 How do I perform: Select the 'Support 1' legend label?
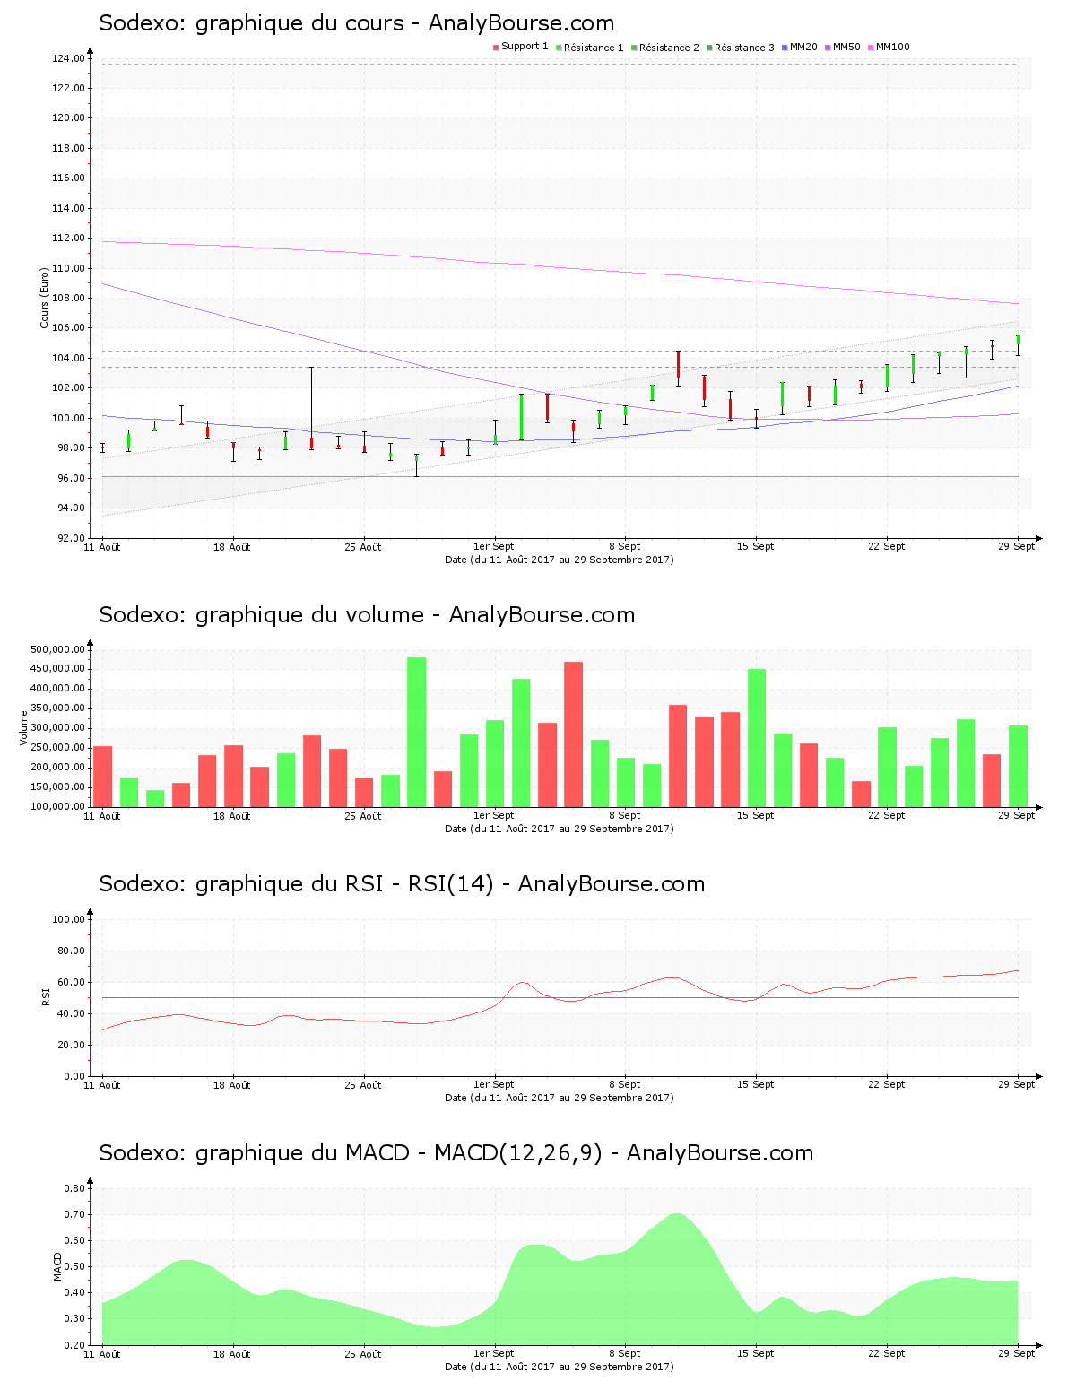525,47
